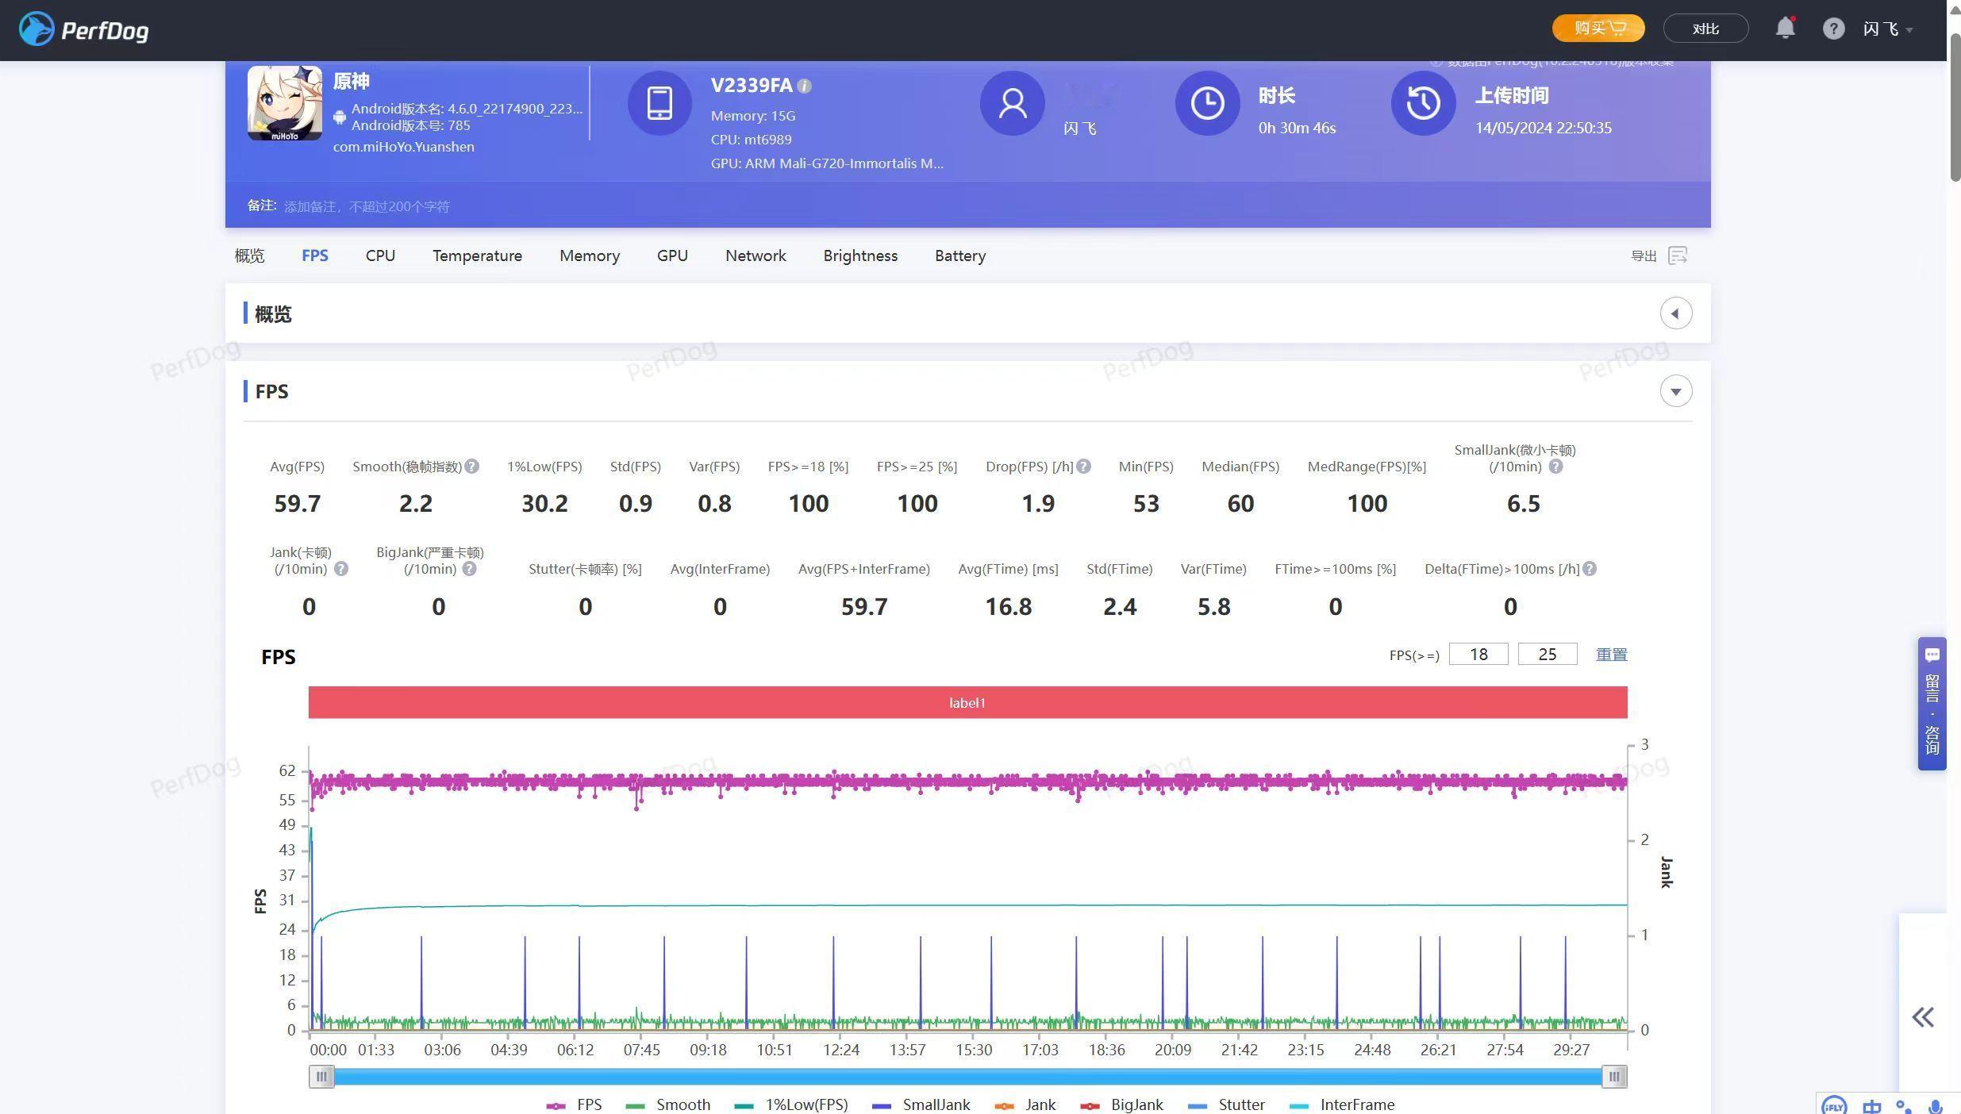Open the notifications bell

pyautogui.click(x=1785, y=28)
